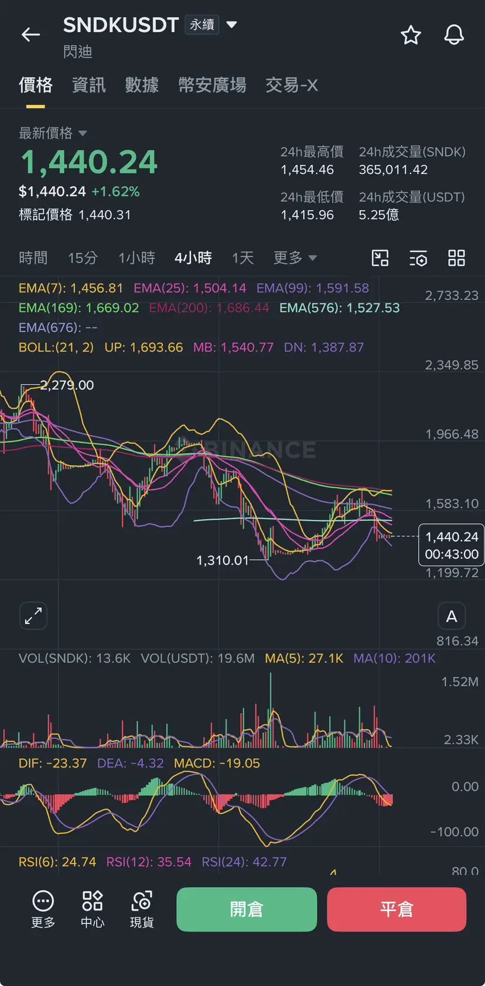Tap the MA(10): 201K volume label
Image resolution: width=485 pixels, height=986 pixels.
tap(394, 658)
